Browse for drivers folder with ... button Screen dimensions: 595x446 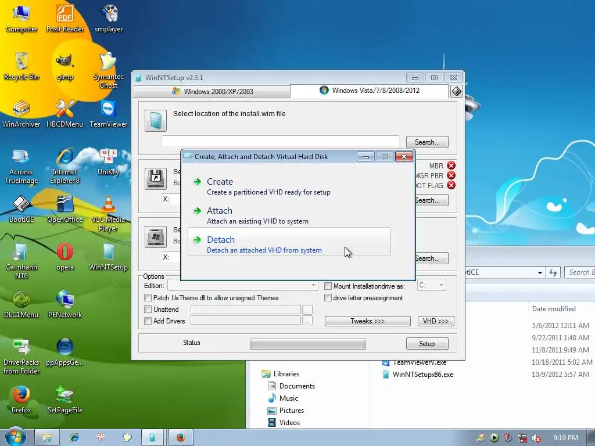point(307,321)
